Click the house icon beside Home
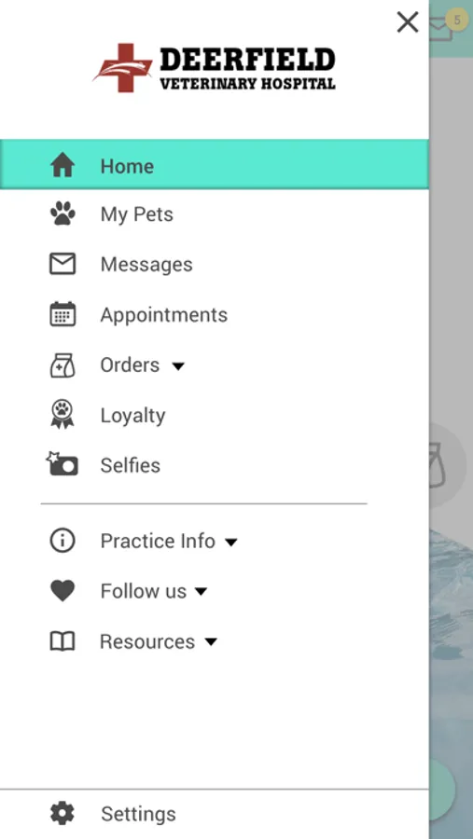 click(x=63, y=165)
